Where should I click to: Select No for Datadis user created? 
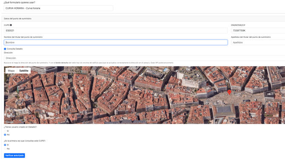5,135
